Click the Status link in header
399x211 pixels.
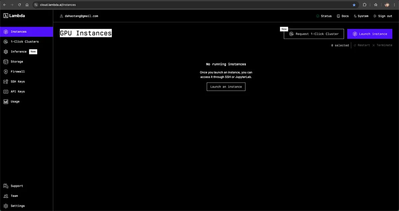coord(324,16)
